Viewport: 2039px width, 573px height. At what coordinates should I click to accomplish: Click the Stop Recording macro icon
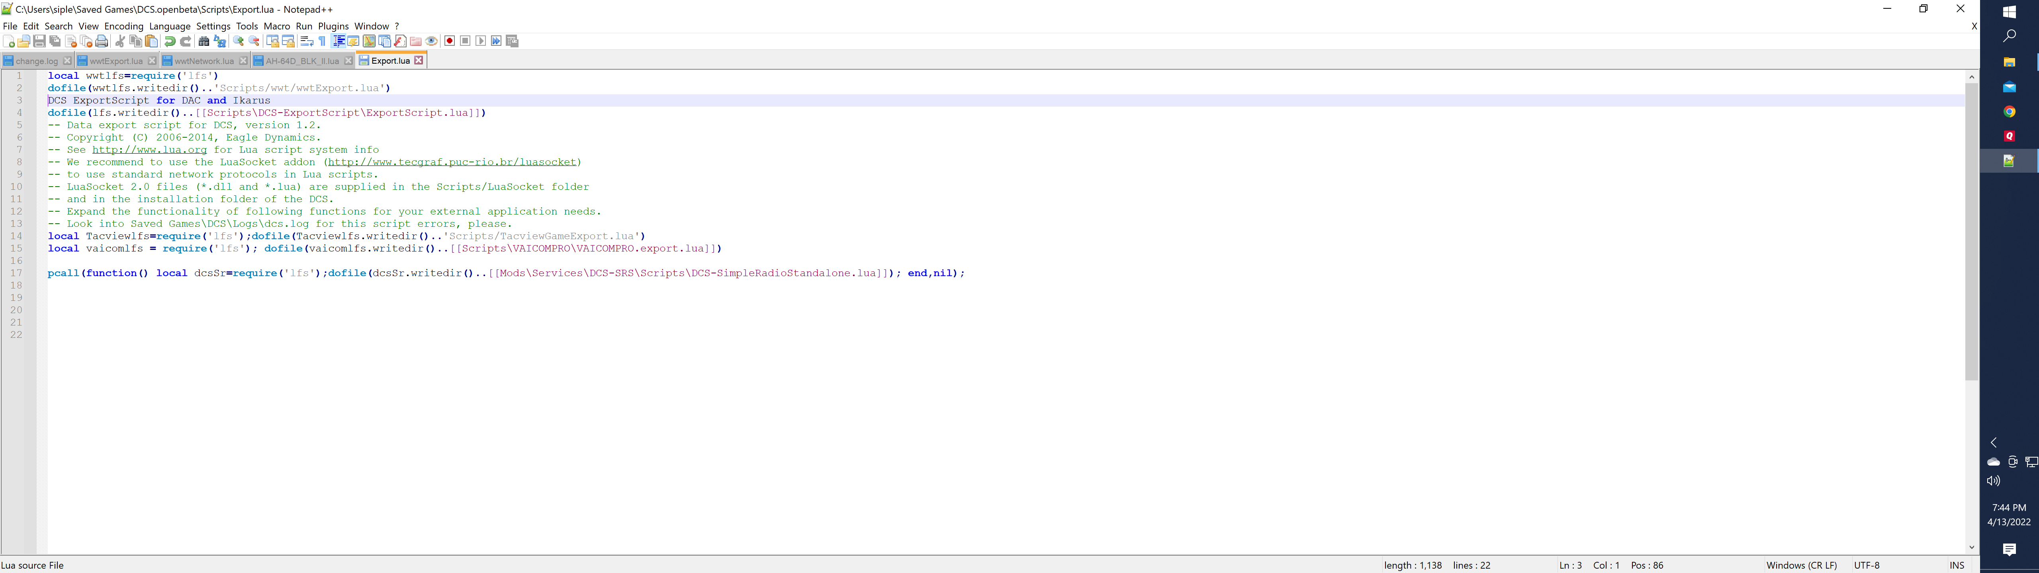click(466, 41)
